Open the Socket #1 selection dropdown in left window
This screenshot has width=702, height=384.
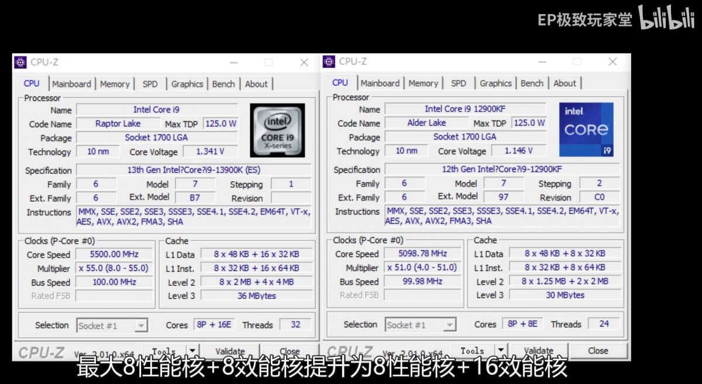tap(140, 324)
